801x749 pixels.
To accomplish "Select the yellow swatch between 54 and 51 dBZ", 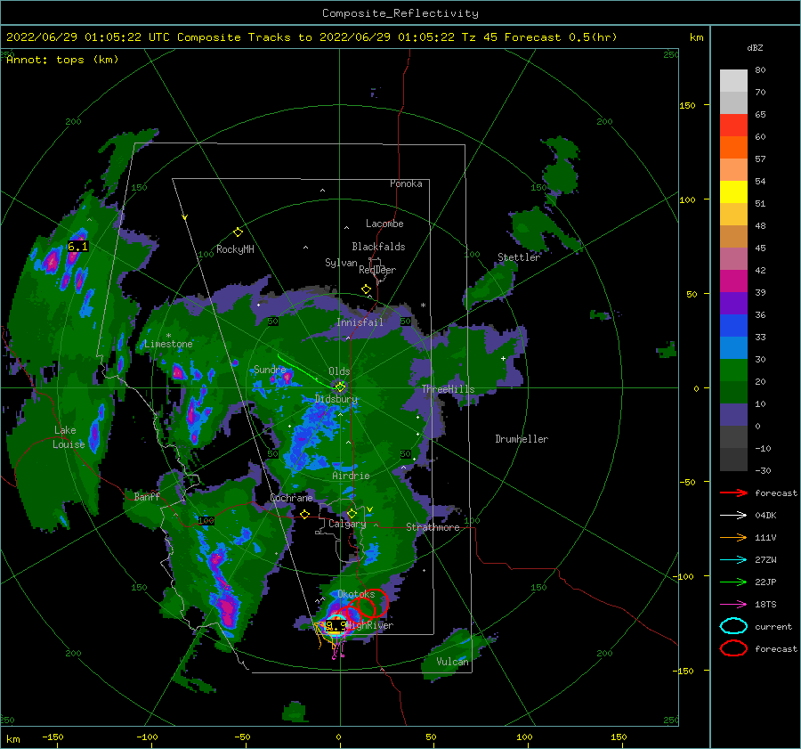I will click(x=733, y=192).
